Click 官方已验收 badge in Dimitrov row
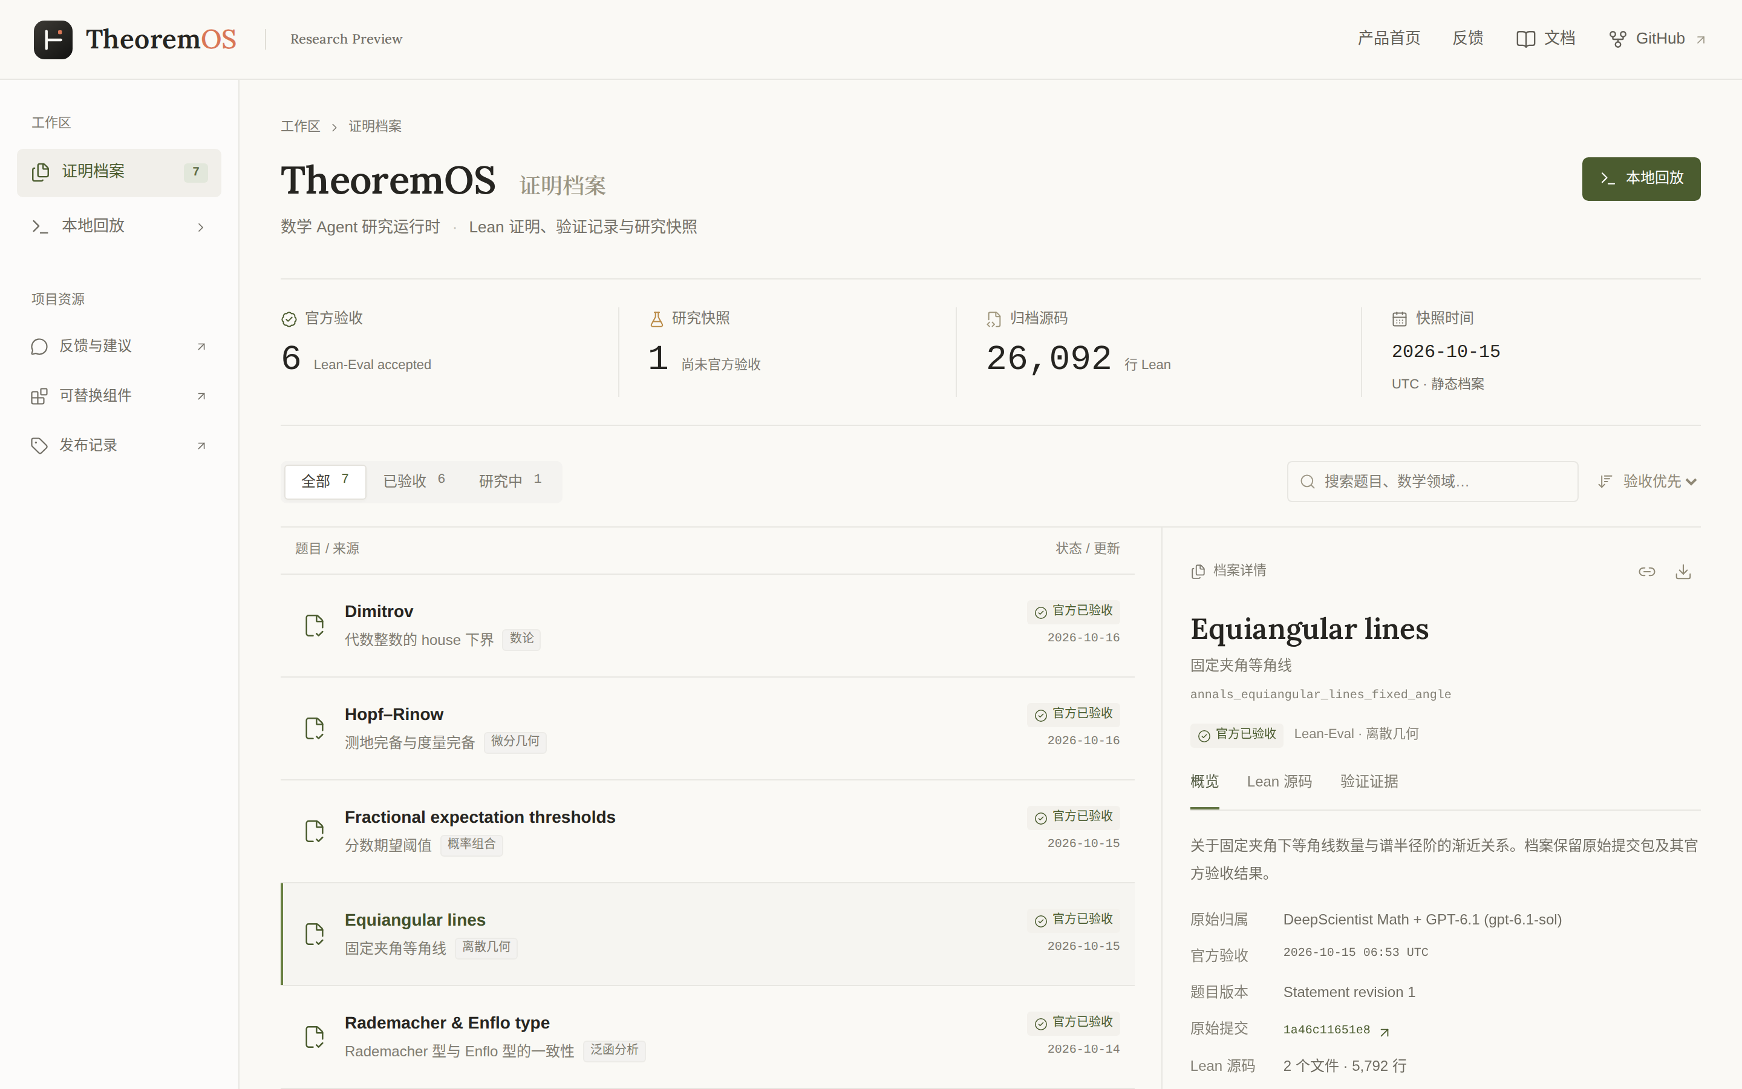This screenshot has width=1742, height=1089. tap(1073, 612)
